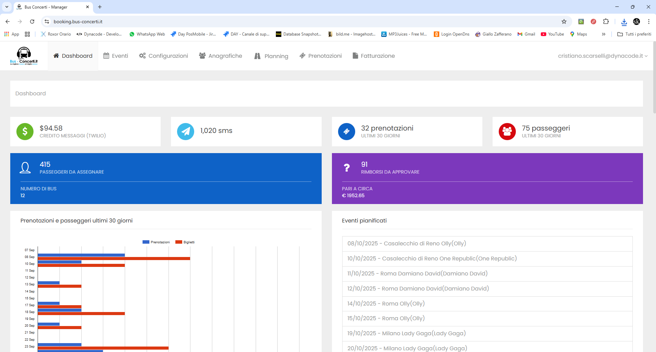Open the Eventi menu
The width and height of the screenshot is (656, 352).
116,56
